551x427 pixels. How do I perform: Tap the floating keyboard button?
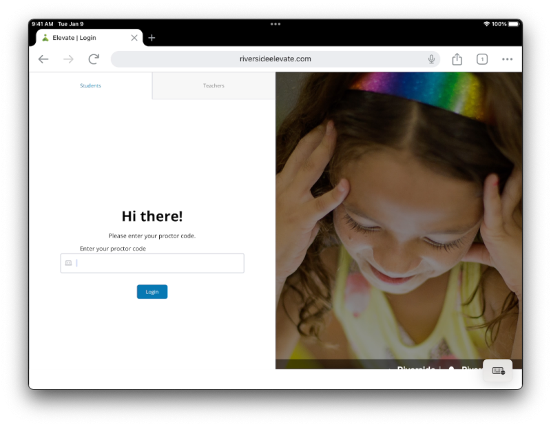click(498, 371)
